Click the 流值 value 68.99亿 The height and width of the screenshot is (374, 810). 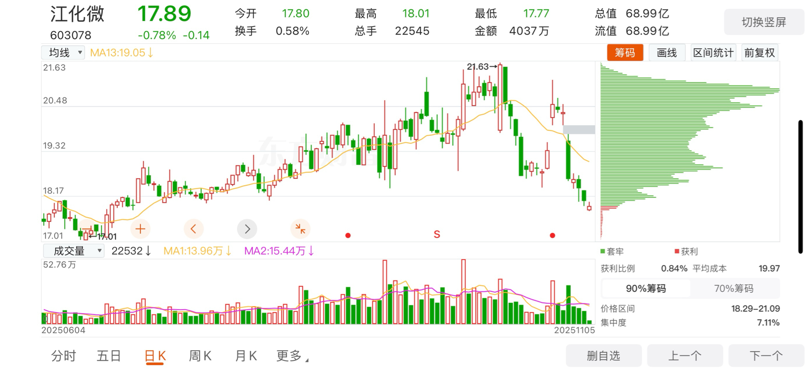coord(647,31)
